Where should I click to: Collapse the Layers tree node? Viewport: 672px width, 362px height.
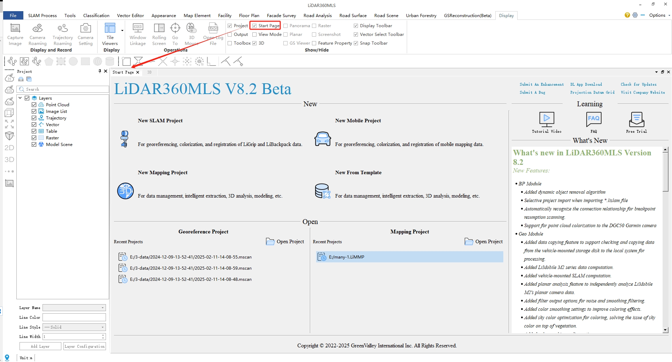[20, 98]
